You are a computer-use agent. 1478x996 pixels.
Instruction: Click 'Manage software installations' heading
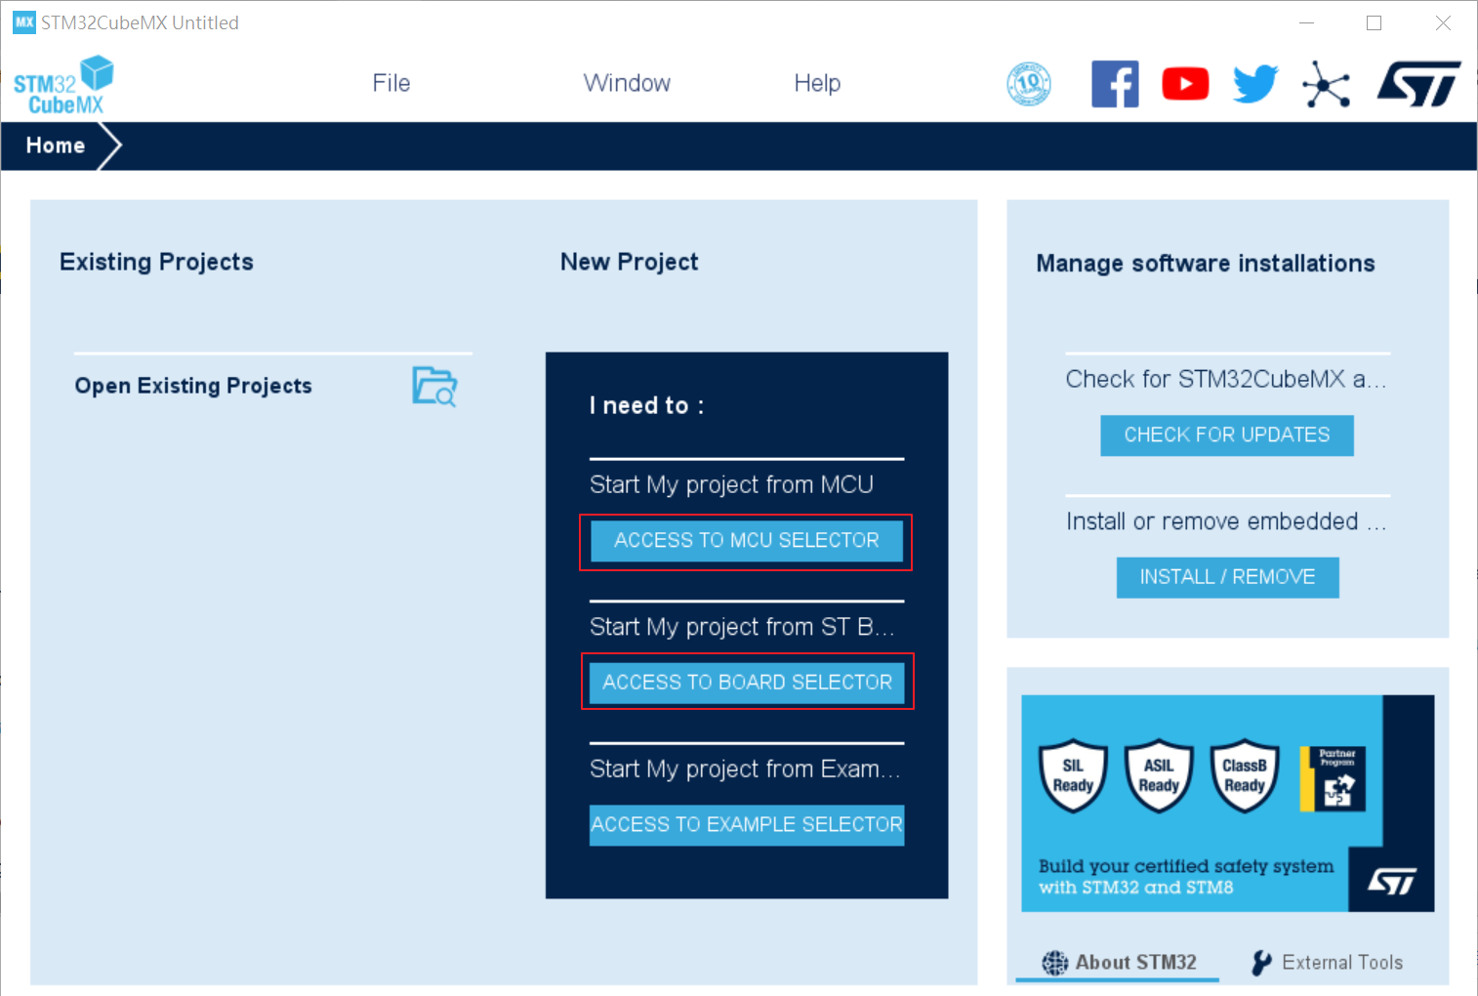[1206, 264]
